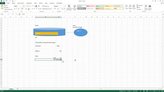Viewport: 164px width, 92px height.
Task: Expand the Name Box dropdown arrow
Action: tap(8, 14)
